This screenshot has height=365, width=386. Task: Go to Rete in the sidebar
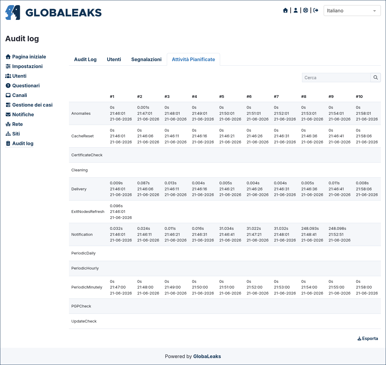pyautogui.click(x=17, y=124)
